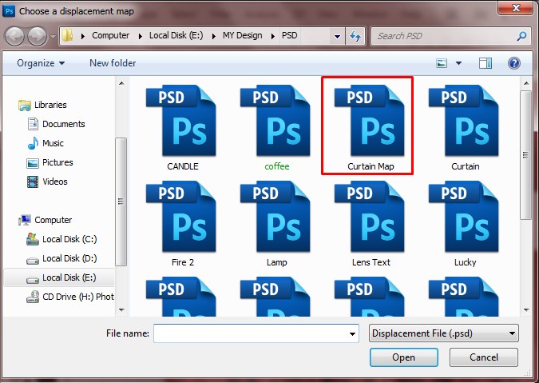Select Local Disk (E:) in navigation pane
The height and width of the screenshot is (383, 539).
coord(59,277)
